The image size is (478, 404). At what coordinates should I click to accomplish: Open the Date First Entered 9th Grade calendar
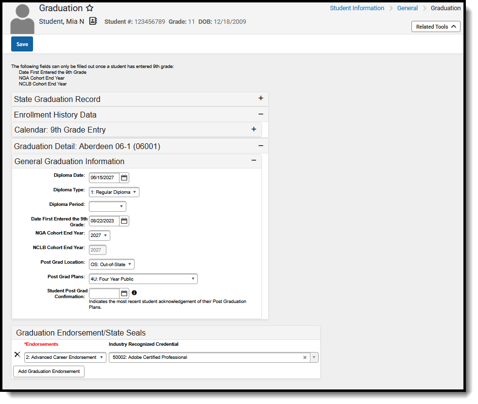(x=124, y=221)
